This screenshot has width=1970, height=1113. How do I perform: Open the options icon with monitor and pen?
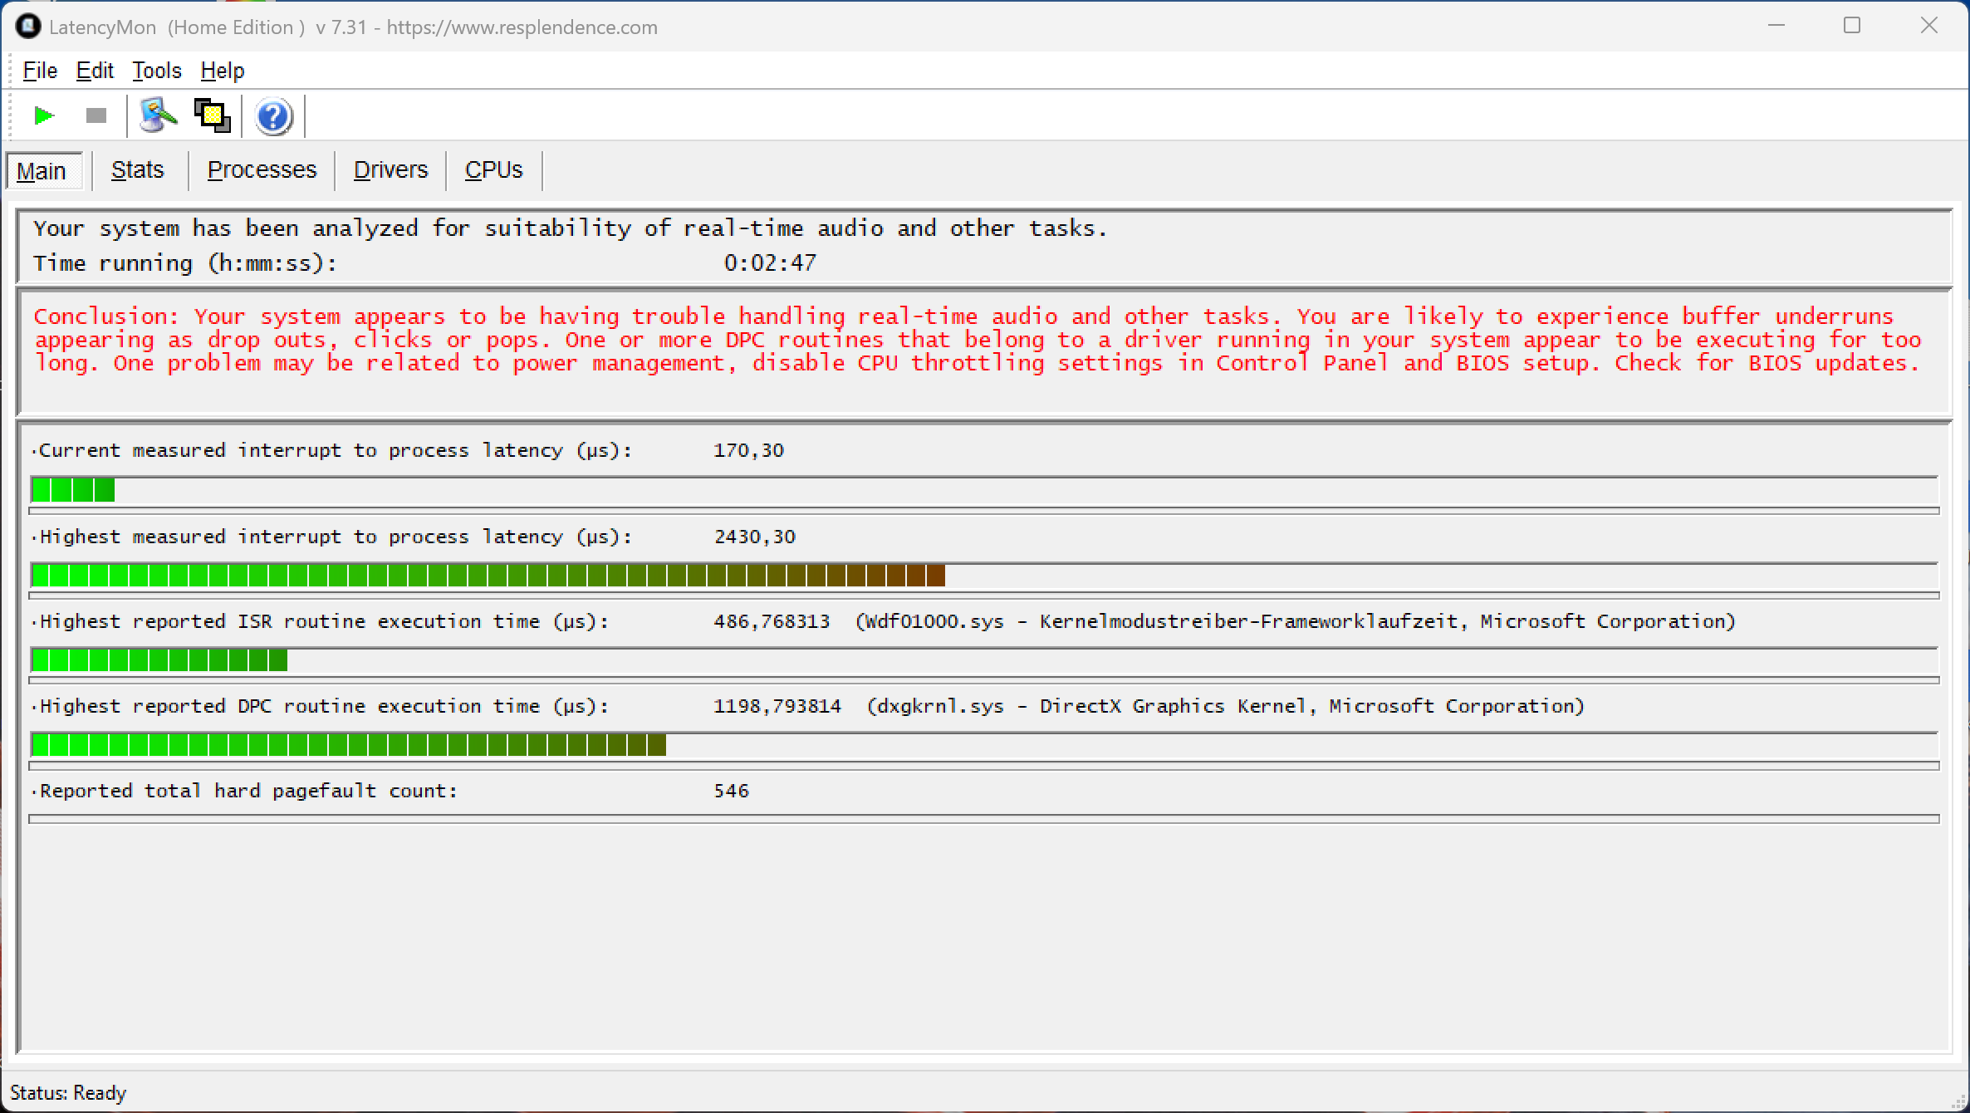158,115
